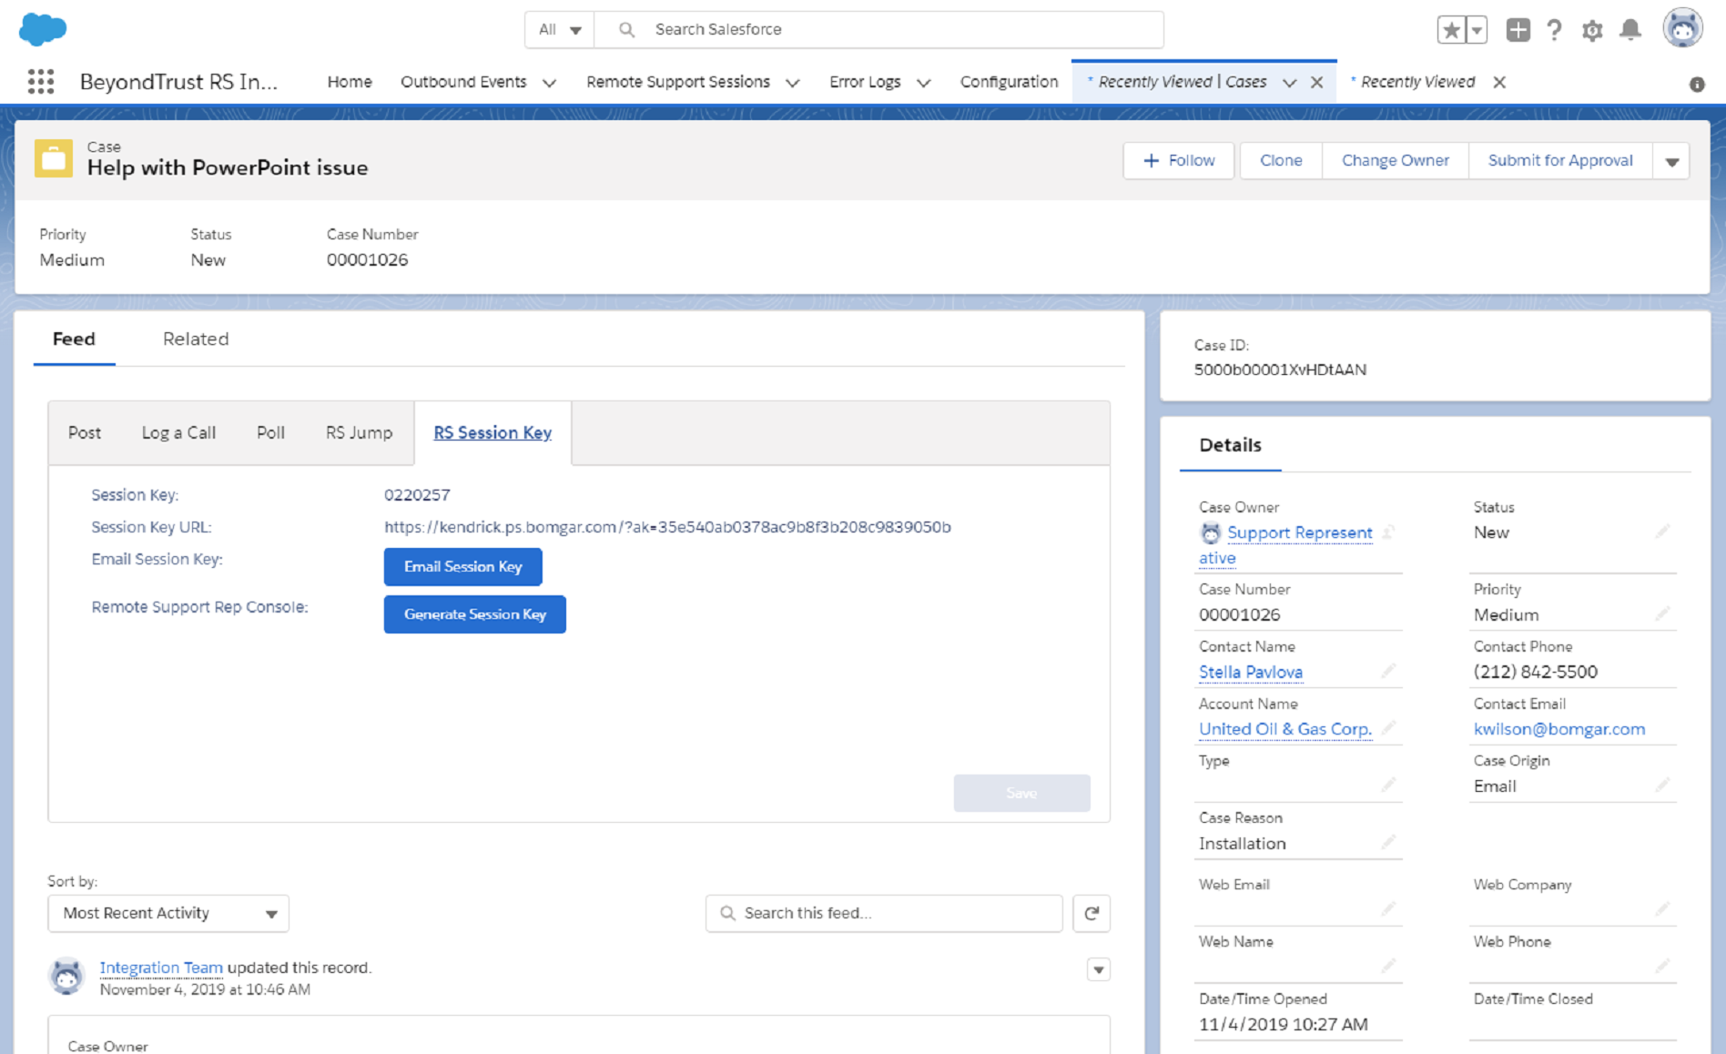Viewport: 1726px width, 1054px height.
Task: Open contact Stella Pavlova
Action: [1250, 672]
